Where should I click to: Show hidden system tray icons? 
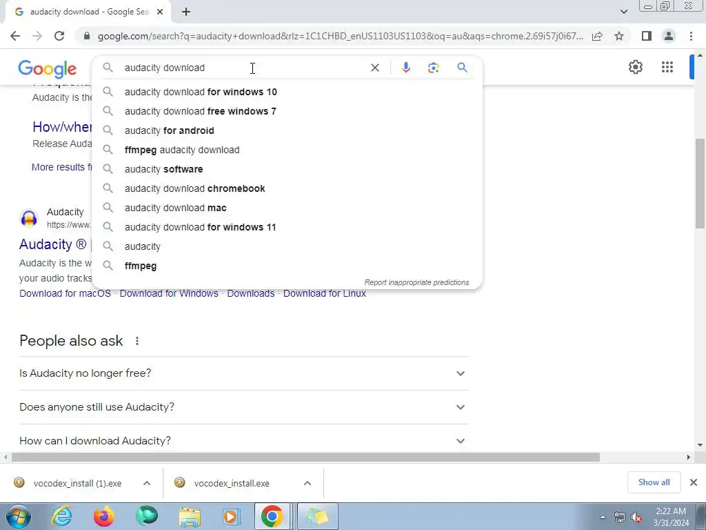tap(603, 517)
